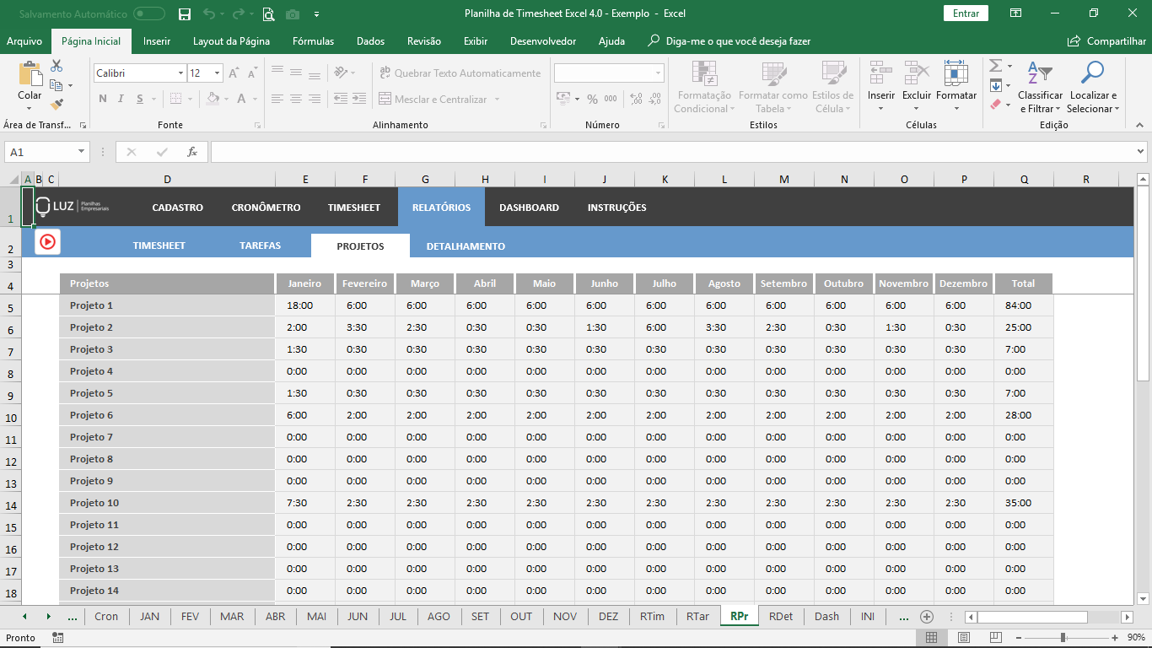Click the Excluir cells icon
The image size is (1152, 648).
pyautogui.click(x=916, y=73)
